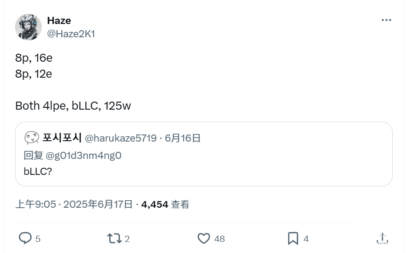Click the like count number 48
This screenshot has height=253, width=406.
[219, 239]
